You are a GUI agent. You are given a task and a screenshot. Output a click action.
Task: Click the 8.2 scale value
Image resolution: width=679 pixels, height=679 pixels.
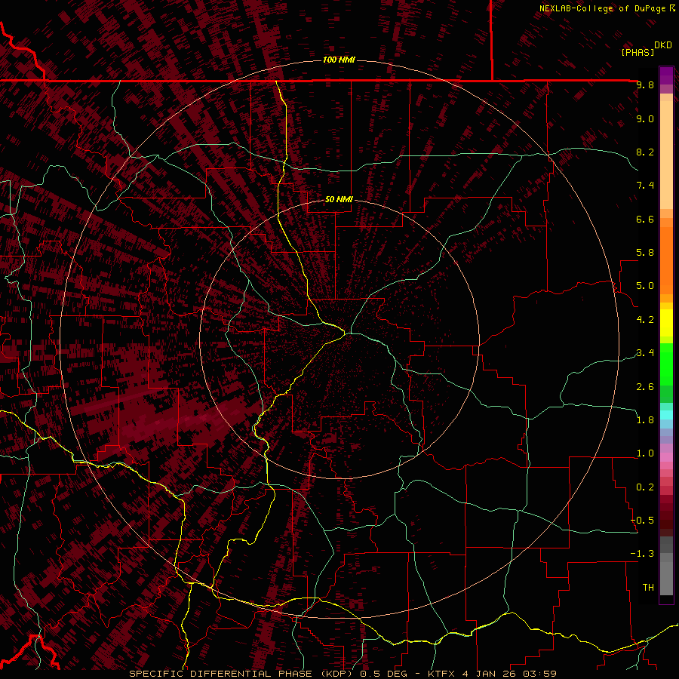click(645, 152)
